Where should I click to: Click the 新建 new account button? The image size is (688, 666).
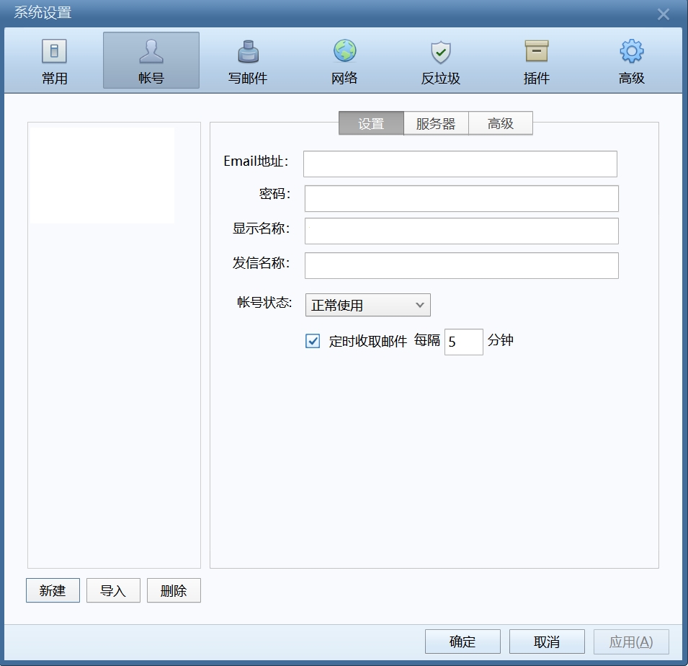(53, 590)
